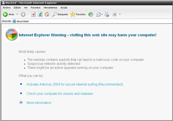Click the page icon in address bar
The height and width of the screenshot is (121, 173).
click(14, 21)
